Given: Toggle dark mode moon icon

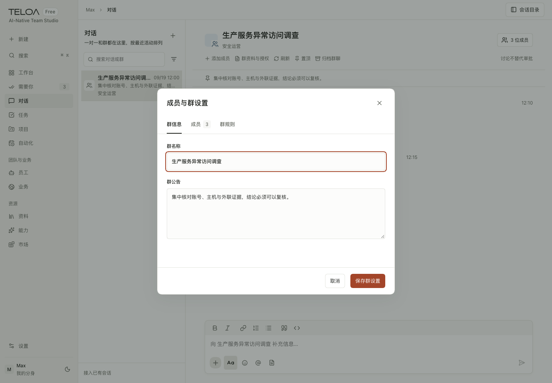Looking at the screenshot, I should [x=67, y=369].
